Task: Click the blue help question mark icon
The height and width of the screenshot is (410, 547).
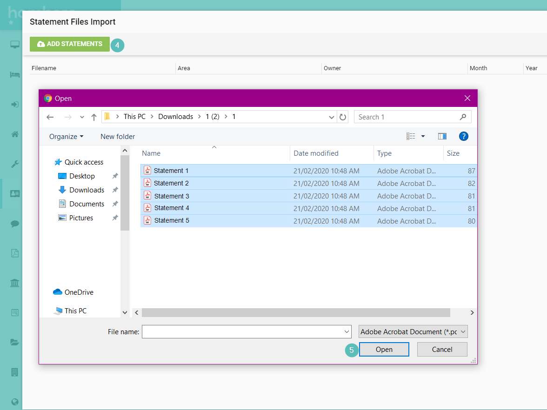Action: [463, 136]
